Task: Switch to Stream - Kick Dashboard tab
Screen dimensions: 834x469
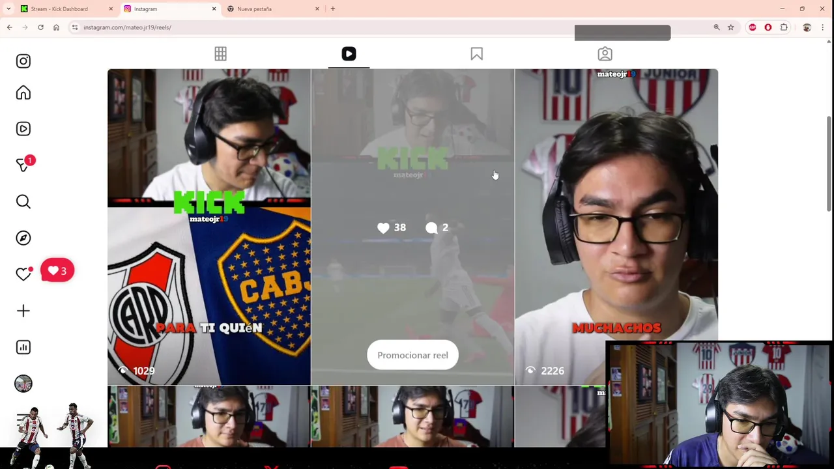Action: pyautogui.click(x=66, y=9)
